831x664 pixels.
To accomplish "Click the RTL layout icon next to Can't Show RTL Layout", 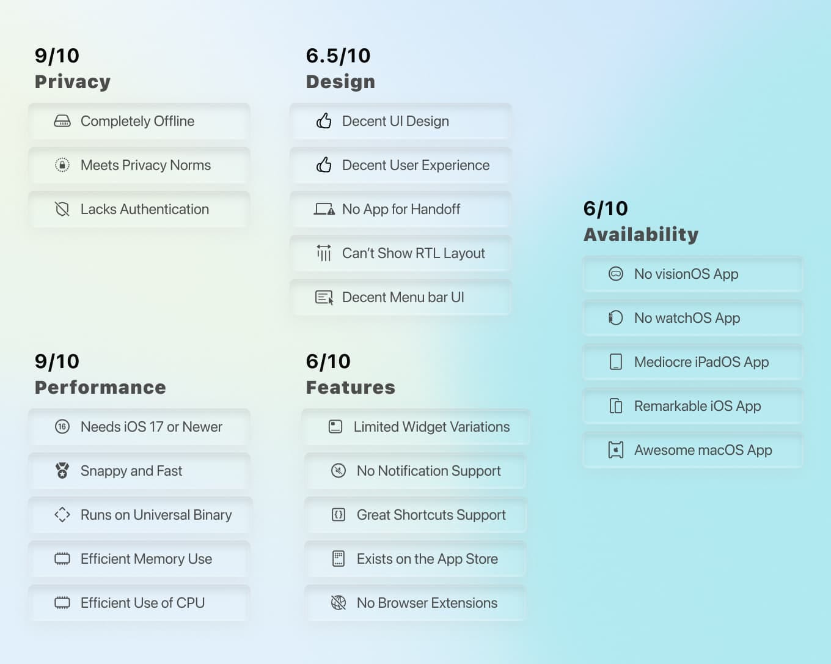I will (x=324, y=253).
